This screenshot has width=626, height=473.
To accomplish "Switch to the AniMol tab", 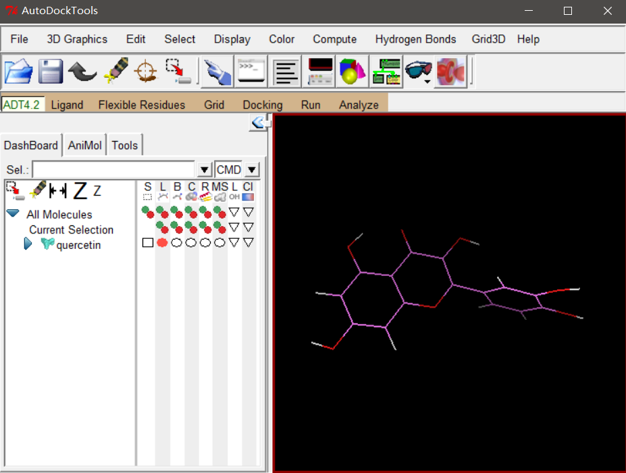I will click(84, 145).
